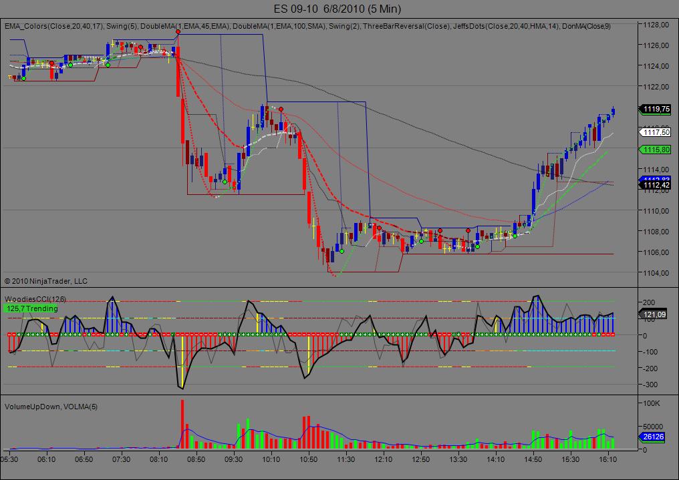679x480 pixels.
Task: Click the 14:50 time axis label
Action: coord(533,459)
